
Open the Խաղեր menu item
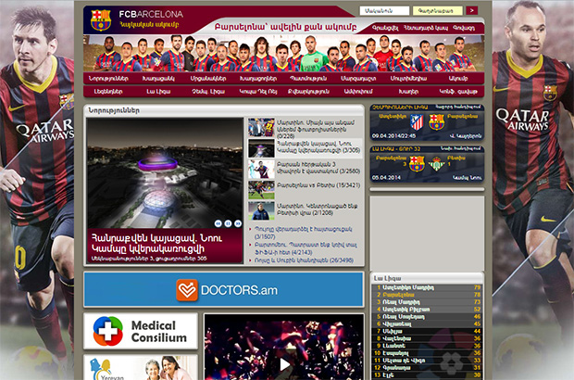tap(408, 91)
